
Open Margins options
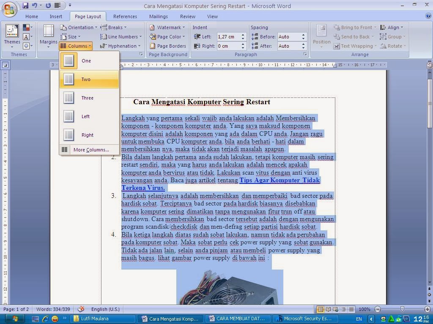48,36
